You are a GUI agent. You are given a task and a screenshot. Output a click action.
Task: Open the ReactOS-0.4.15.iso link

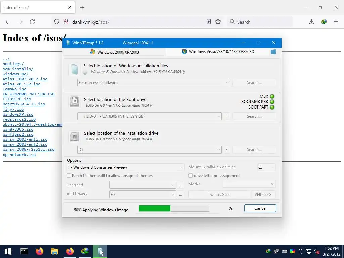point(24,104)
